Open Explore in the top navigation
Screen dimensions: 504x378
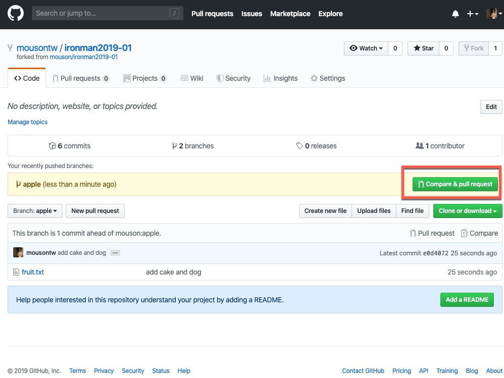coord(330,14)
